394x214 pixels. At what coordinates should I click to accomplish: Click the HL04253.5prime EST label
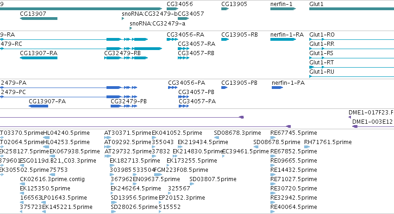point(66,142)
